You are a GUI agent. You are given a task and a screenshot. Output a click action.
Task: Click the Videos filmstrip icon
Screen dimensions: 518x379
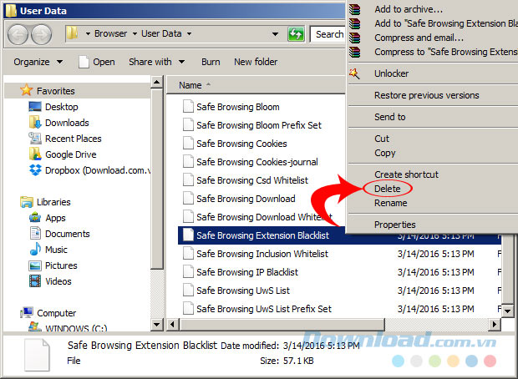click(35, 281)
